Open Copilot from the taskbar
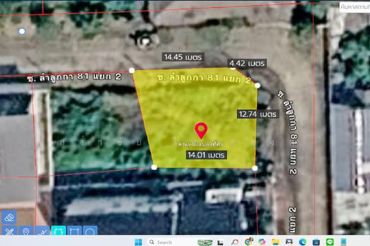The image size is (370, 246). tap(262, 242)
